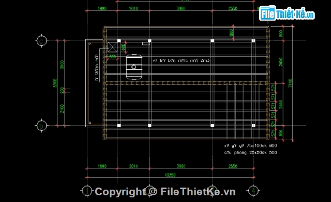Click grid axis bubble 'c'
This screenshot has height=202, width=331.
(x=41, y=41)
